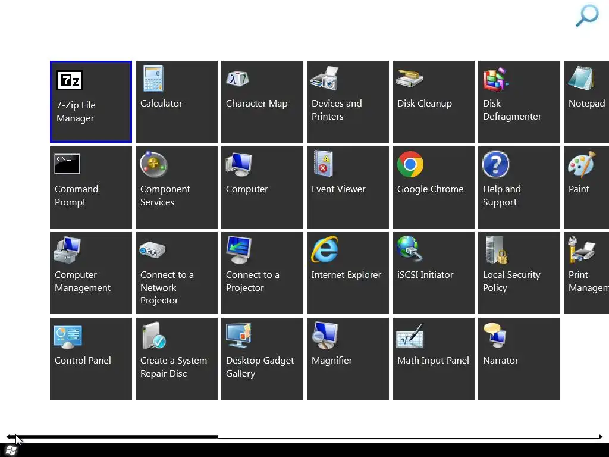Open the iSCSI Initiator icon
The width and height of the screenshot is (609, 457).
pyautogui.click(x=409, y=249)
